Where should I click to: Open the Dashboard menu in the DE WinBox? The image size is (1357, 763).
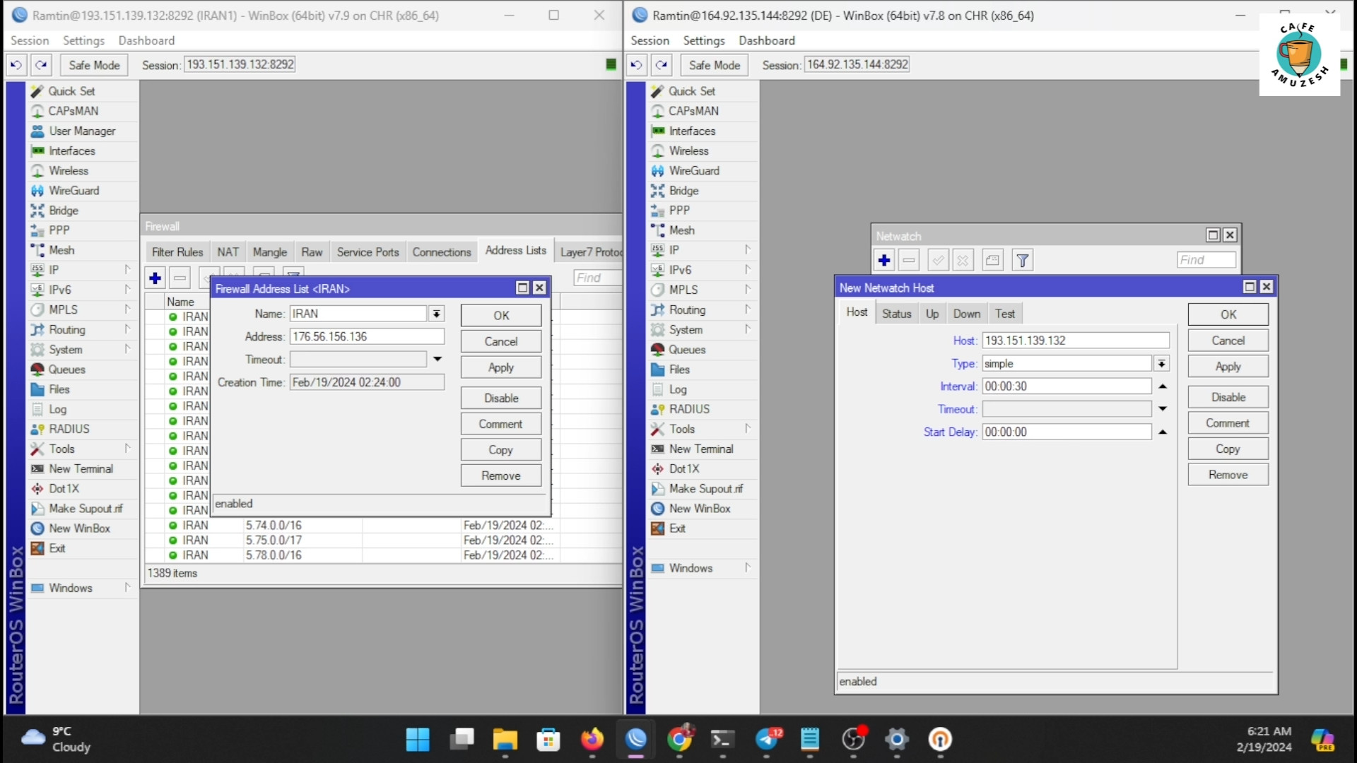pyautogui.click(x=767, y=40)
